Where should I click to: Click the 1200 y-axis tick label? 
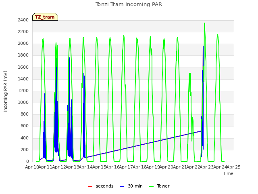click(23, 91)
